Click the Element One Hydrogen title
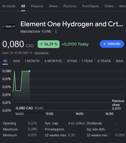126x143 pixels. point(72,24)
